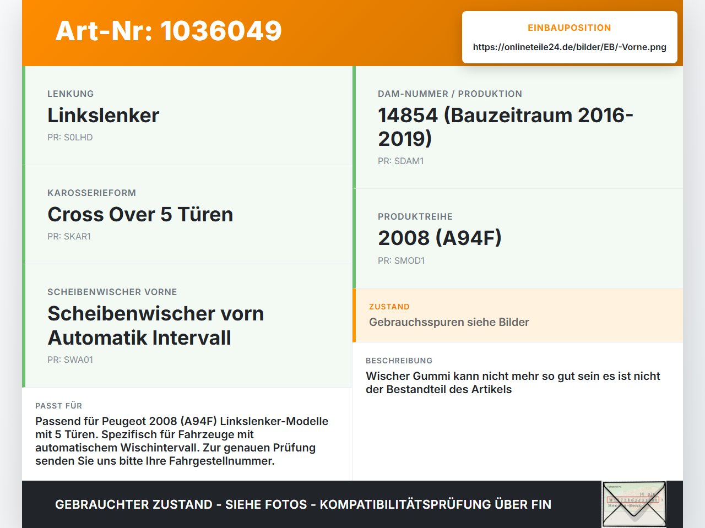This screenshot has width=705, height=528.
Task: Click the KAROSSERIEFORM label
Action: click(x=91, y=193)
